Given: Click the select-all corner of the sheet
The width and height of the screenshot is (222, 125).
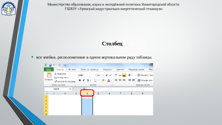Looking at the screenshot, I should (46, 93).
